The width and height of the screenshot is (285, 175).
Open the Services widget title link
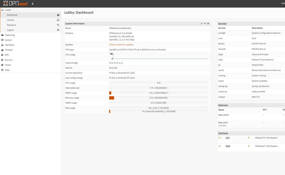(x=222, y=24)
